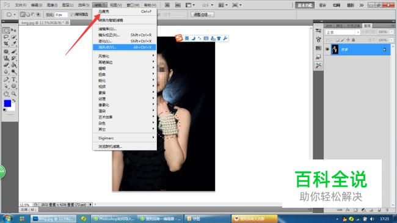Launch Bridge from the application bar
This screenshot has height=223, width=397.
[x=167, y=5]
